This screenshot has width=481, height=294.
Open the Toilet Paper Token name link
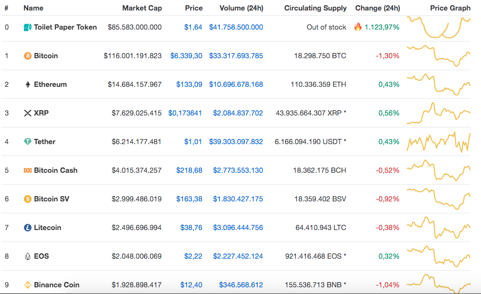[x=66, y=27]
